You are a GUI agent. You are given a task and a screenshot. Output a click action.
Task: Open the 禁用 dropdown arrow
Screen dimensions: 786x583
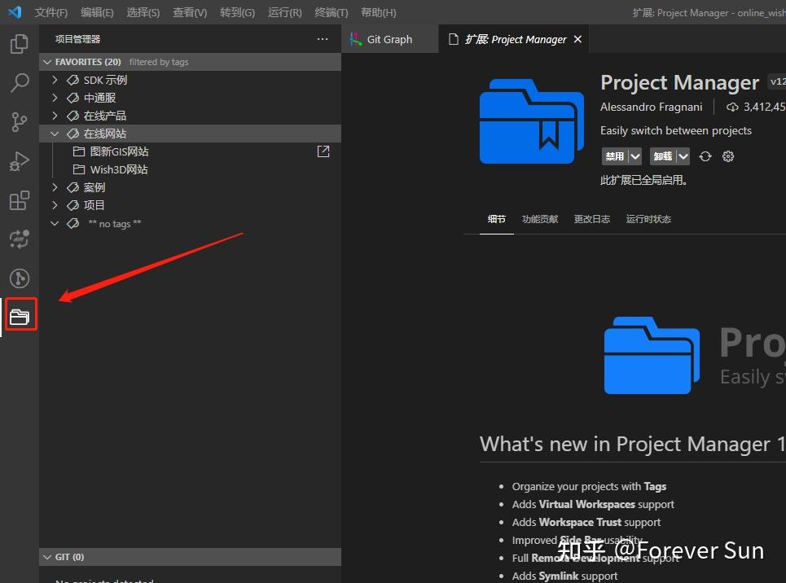click(635, 156)
